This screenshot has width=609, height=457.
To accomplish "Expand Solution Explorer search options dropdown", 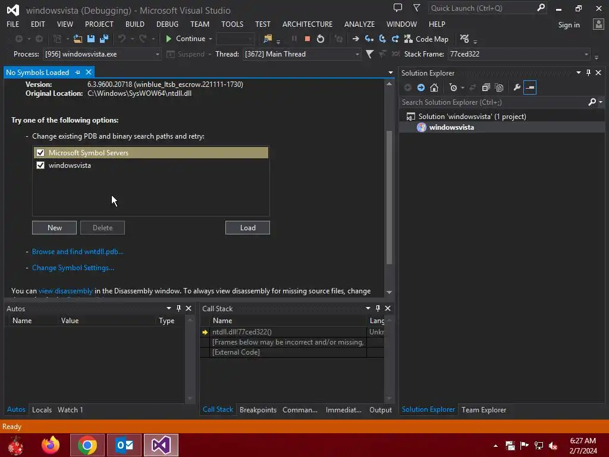I will pyautogui.click(x=601, y=102).
